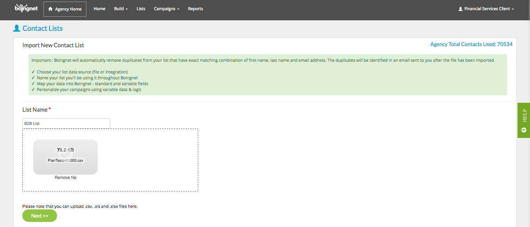Click Agency Total Contacts Used: 70534
This screenshot has height=227, width=530.
(471, 44)
